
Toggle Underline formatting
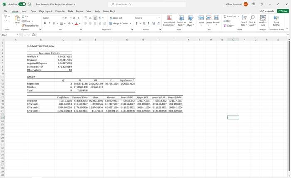(x=54, y=24)
